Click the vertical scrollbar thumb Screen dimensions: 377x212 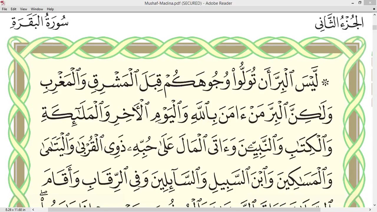[x=375, y=27]
